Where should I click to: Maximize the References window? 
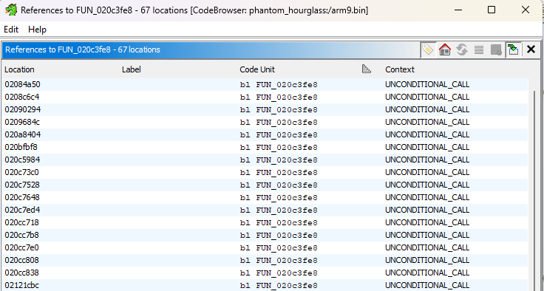point(492,10)
